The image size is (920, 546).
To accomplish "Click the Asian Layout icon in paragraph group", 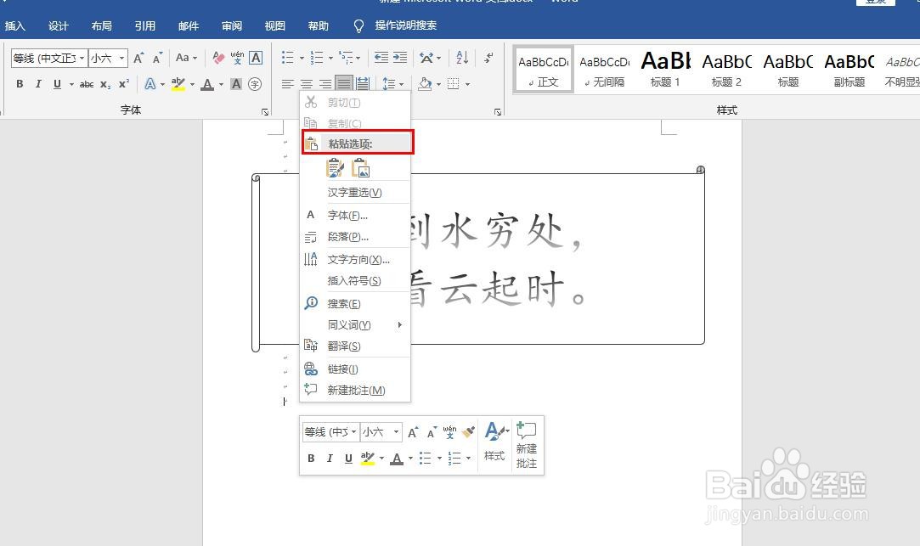I will tap(426, 58).
